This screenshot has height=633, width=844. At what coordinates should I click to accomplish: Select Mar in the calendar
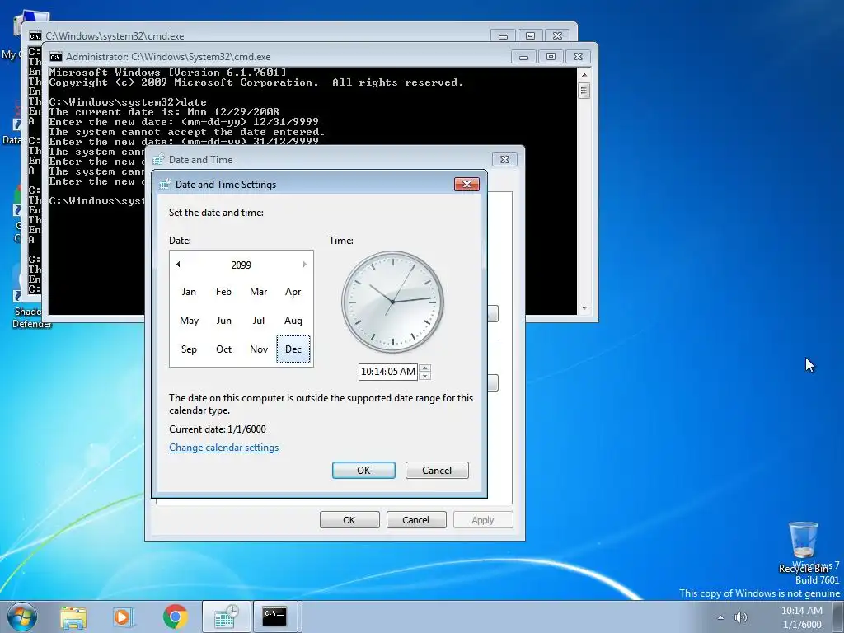258,292
